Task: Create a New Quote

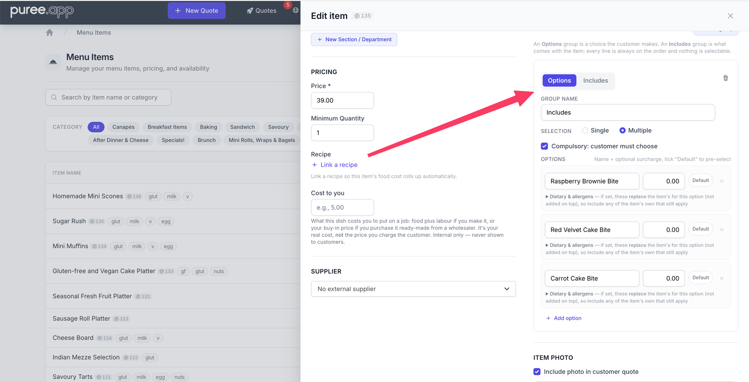Action: pos(197,10)
